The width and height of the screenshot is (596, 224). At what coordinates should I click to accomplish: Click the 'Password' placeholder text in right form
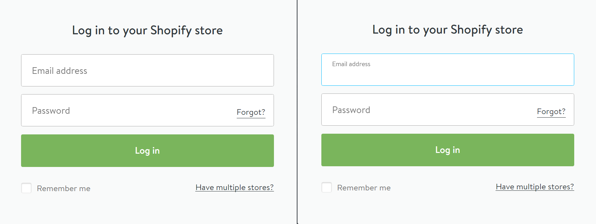coord(351,110)
